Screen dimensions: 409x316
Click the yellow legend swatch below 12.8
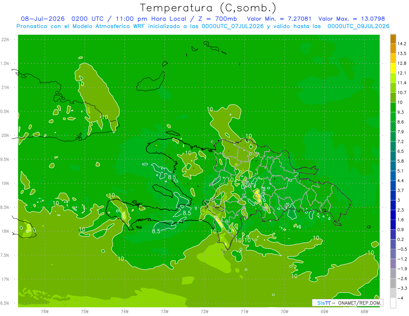[x=393, y=68]
